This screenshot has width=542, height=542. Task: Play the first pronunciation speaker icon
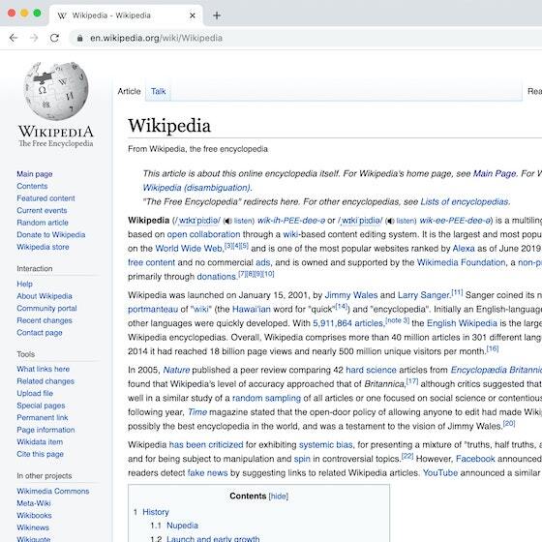[227, 221]
